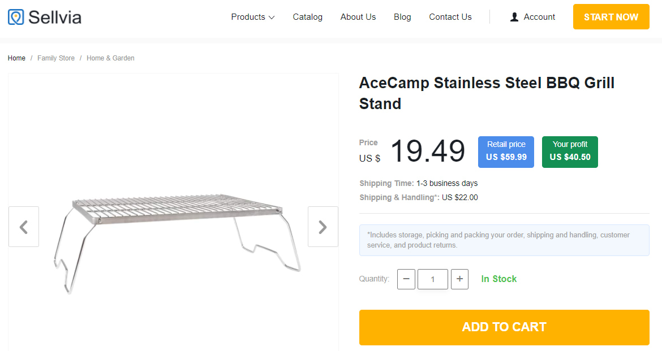Click the minus quantity icon
The width and height of the screenshot is (662, 351).
coord(406,279)
